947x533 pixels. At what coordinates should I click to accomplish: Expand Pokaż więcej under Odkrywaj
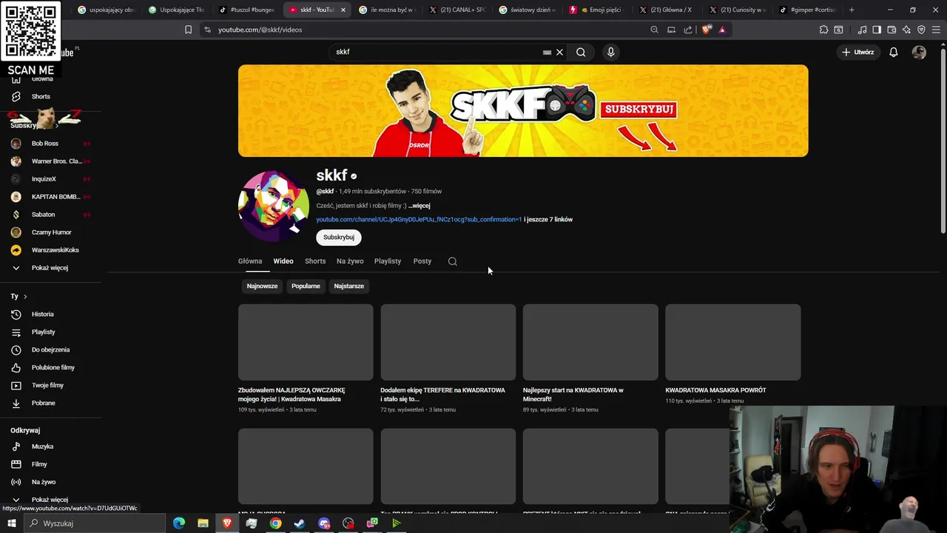tap(50, 500)
